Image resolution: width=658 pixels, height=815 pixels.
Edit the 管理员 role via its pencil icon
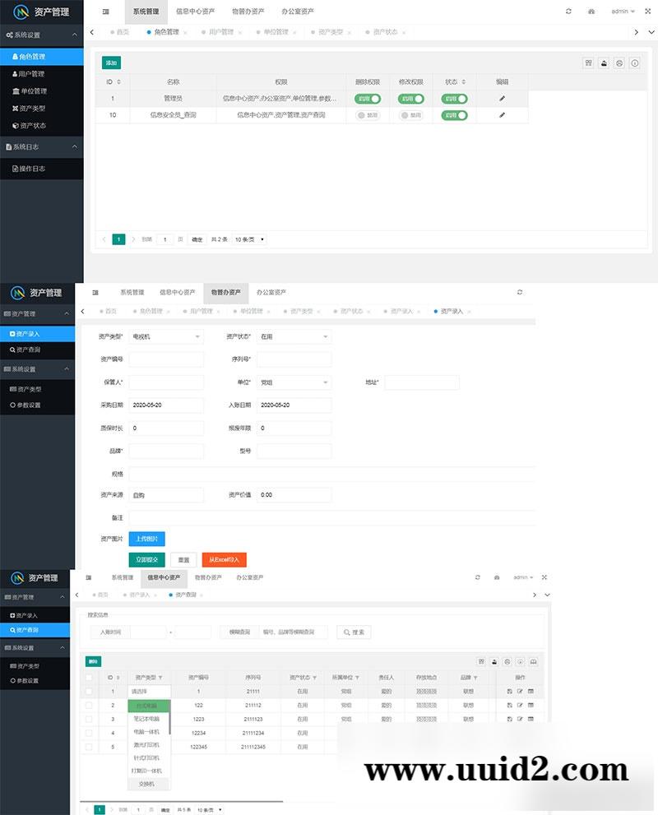[503, 99]
